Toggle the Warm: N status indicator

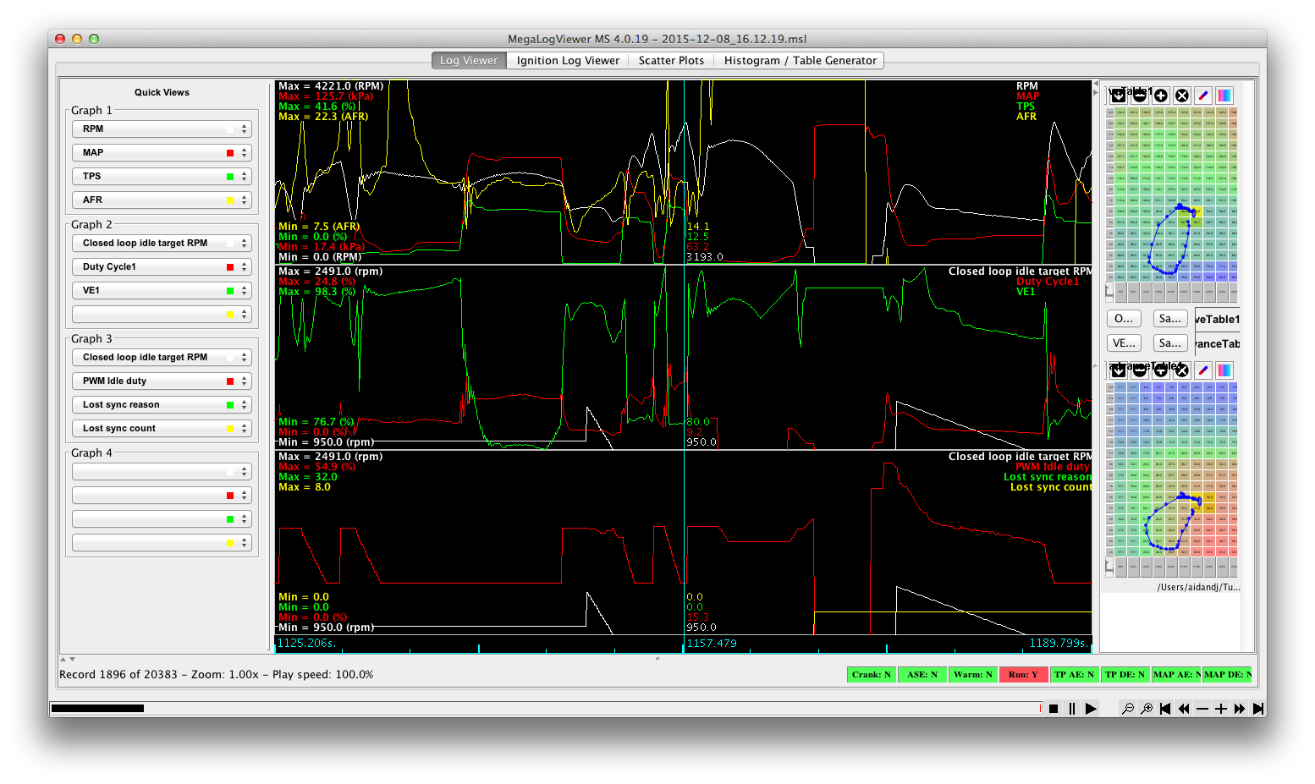972,674
